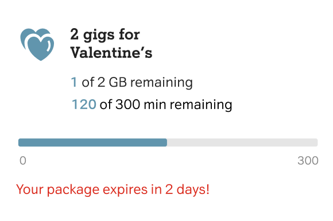Click the unfilled gray portion of the progress bar
The image size is (333, 221).
(x=242, y=142)
